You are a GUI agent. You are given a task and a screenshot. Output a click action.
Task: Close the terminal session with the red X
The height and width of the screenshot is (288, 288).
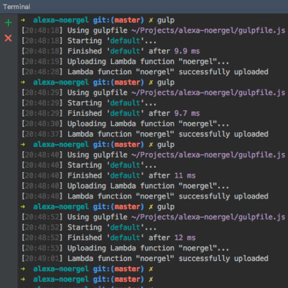click(x=8, y=38)
